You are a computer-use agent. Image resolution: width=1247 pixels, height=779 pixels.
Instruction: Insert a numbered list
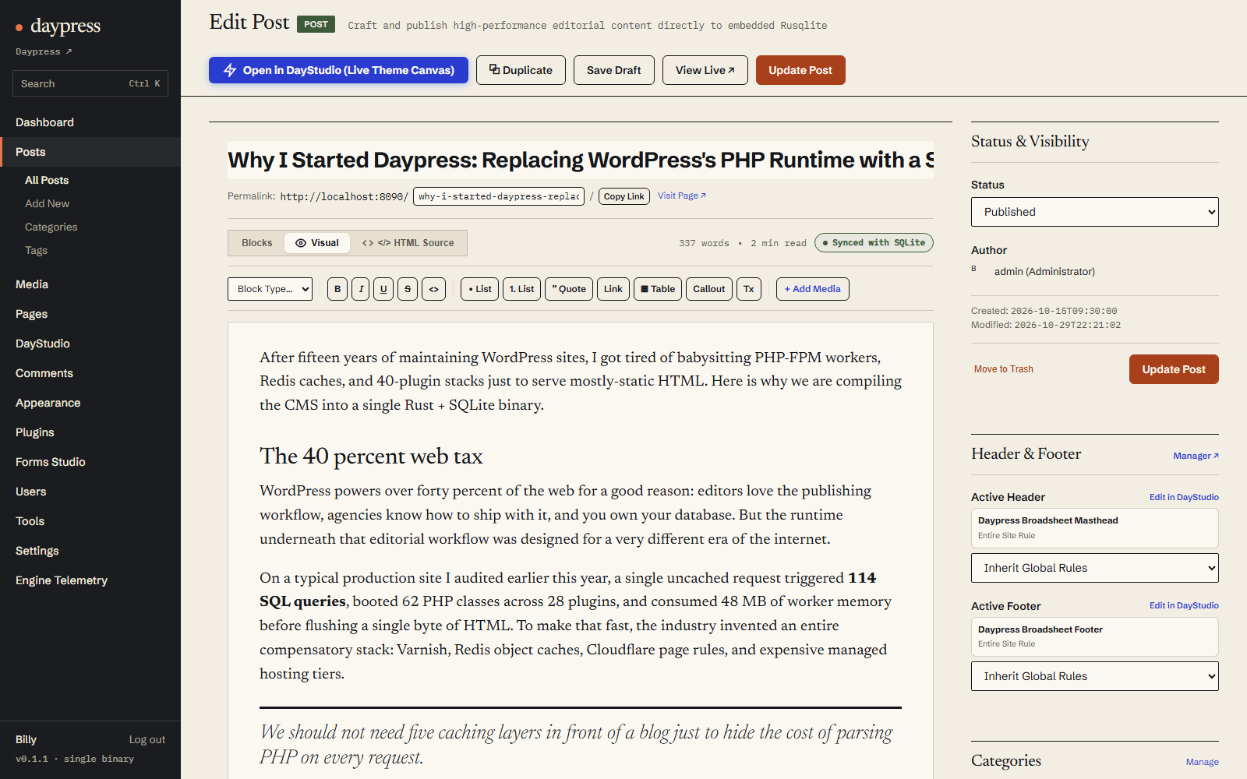coord(521,289)
